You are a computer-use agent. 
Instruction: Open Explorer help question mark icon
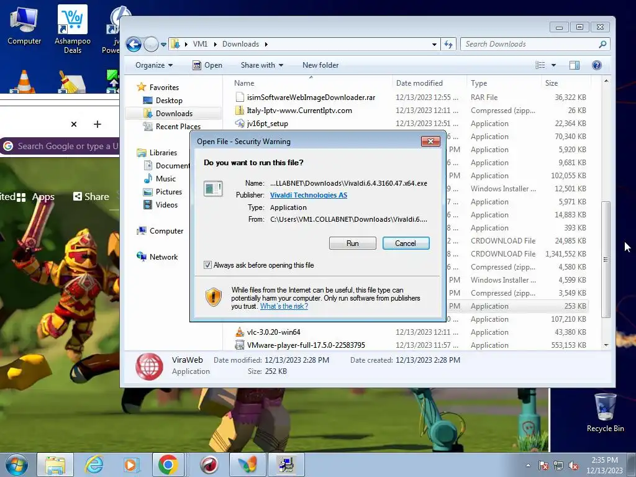tap(597, 65)
